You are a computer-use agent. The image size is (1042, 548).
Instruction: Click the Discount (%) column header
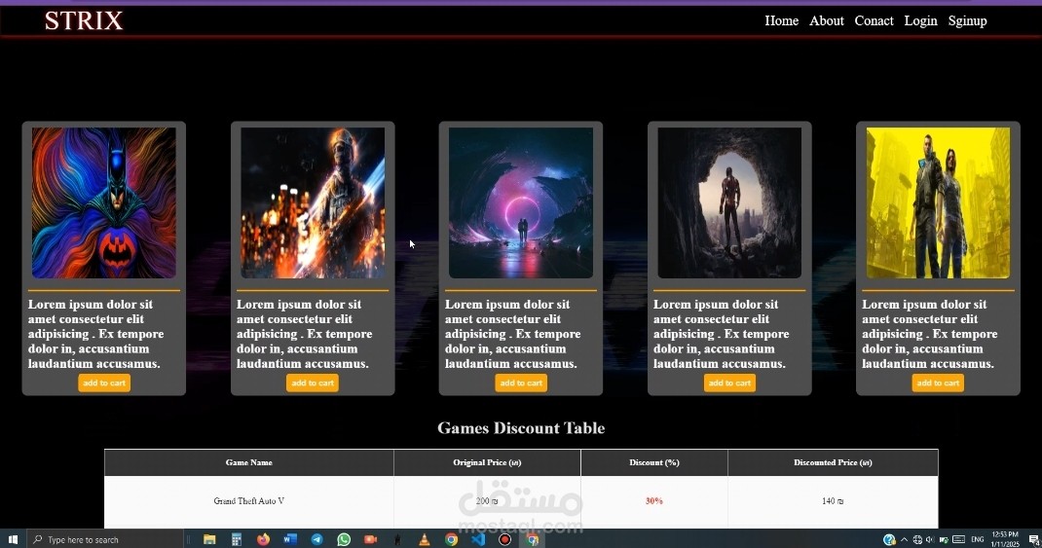pos(653,462)
